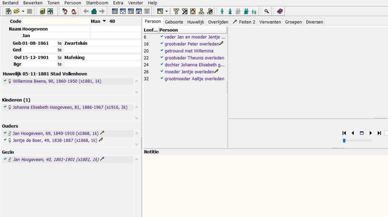This screenshot has height=217, width=388.
Task: Click the purple book icon
Action: click(280, 11)
